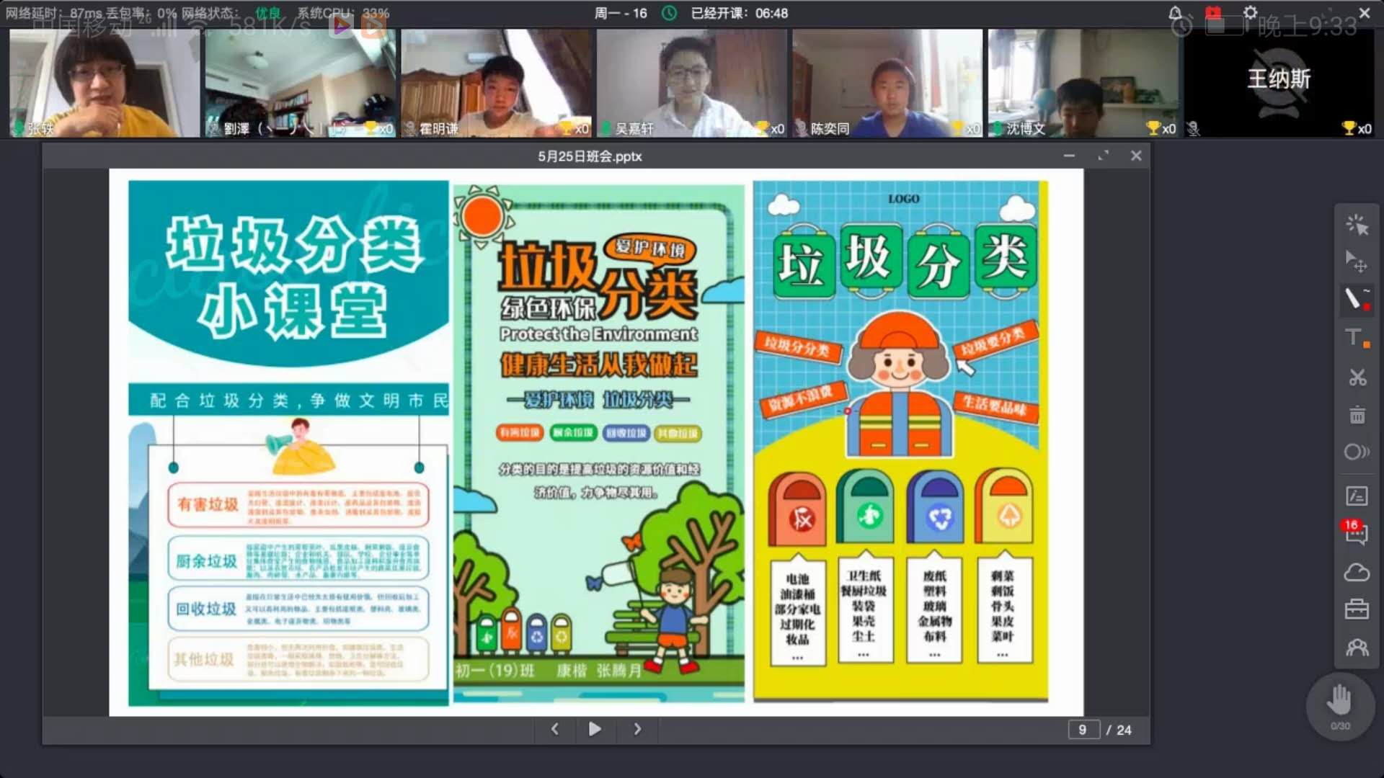Image resolution: width=1384 pixels, height=778 pixels.
Task: Open the chat messages icon with badge 16
Action: tap(1355, 533)
